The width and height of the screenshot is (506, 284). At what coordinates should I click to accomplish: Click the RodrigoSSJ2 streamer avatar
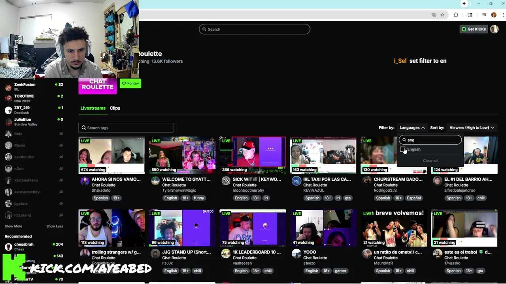pyautogui.click(x=367, y=181)
